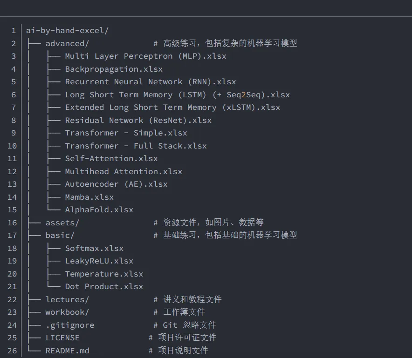The width and height of the screenshot is (412, 358).
Task: Click Multihead Attention.xlsx file name
Action: [x=124, y=171]
